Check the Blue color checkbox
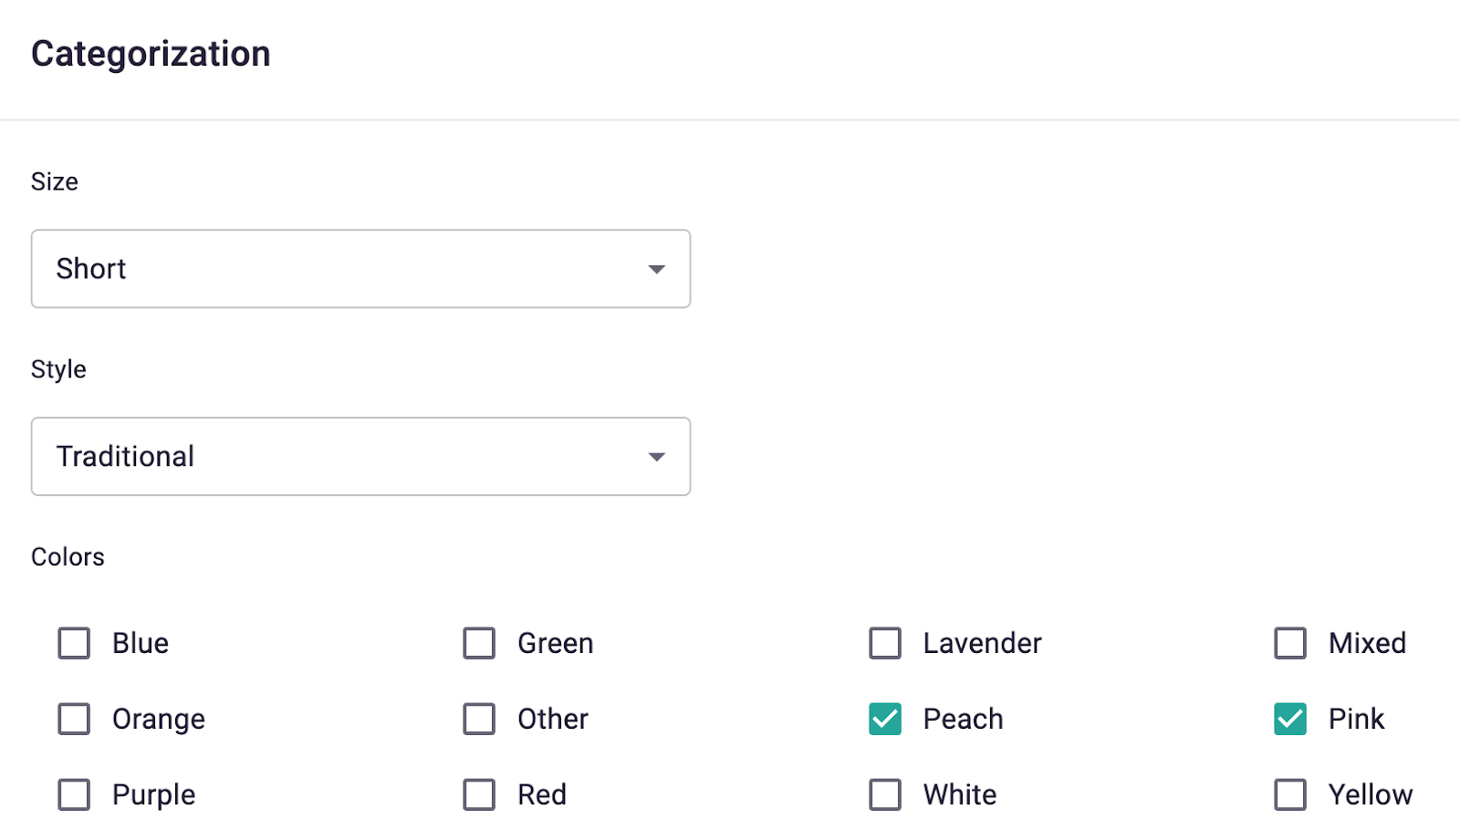The image size is (1460, 819). [74, 643]
